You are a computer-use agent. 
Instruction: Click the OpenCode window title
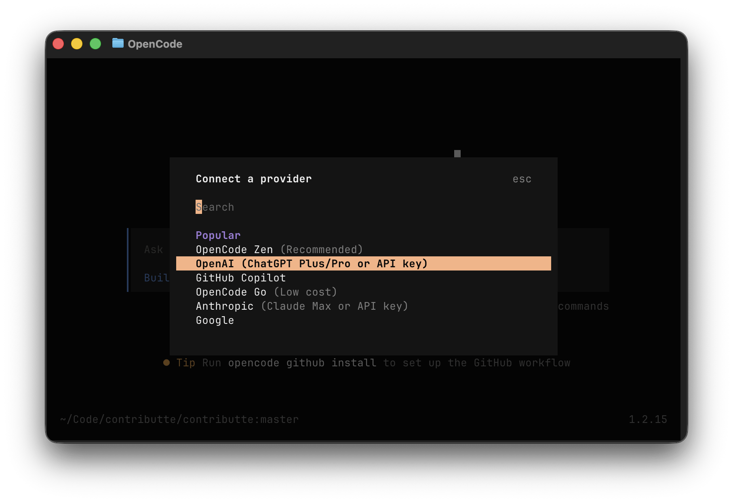pyautogui.click(x=155, y=44)
